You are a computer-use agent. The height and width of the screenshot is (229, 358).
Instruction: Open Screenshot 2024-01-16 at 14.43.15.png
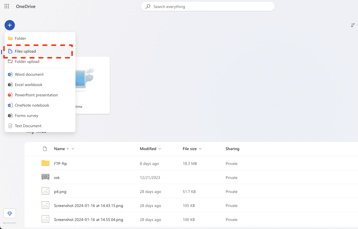tap(89, 206)
